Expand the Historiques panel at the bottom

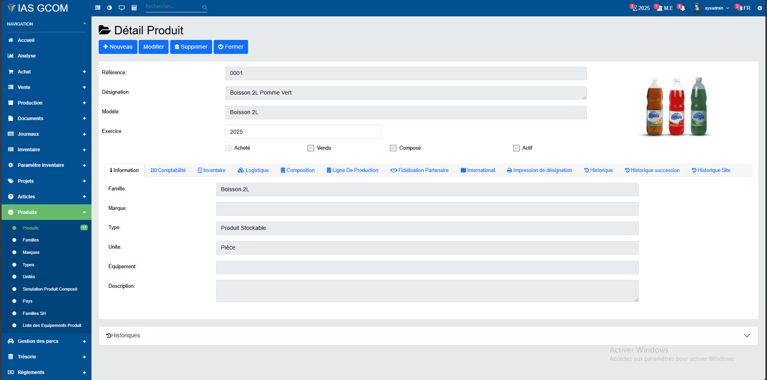[x=747, y=335]
